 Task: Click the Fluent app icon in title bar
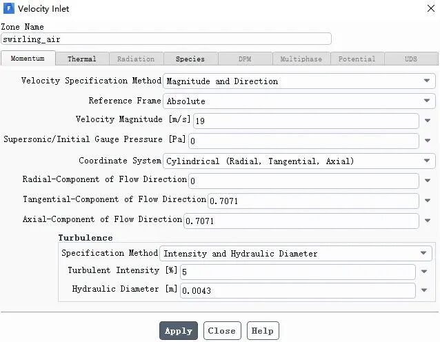coord(9,9)
